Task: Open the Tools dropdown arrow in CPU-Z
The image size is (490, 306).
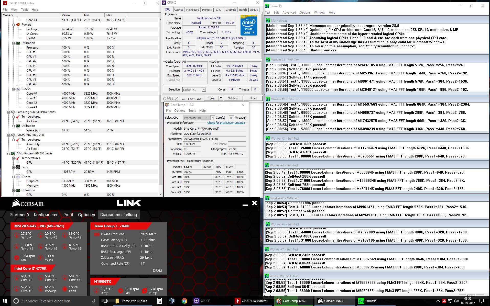Action: pos(221,98)
